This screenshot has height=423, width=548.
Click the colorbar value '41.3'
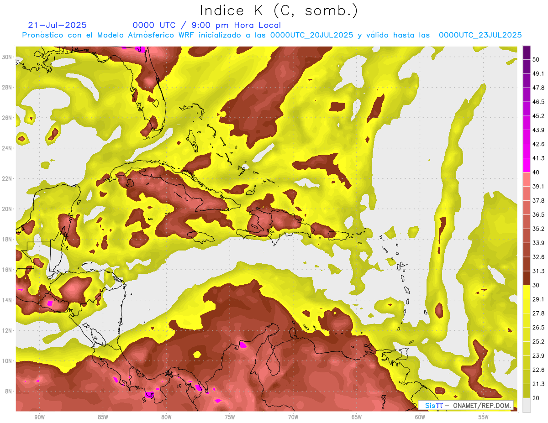pos(539,158)
